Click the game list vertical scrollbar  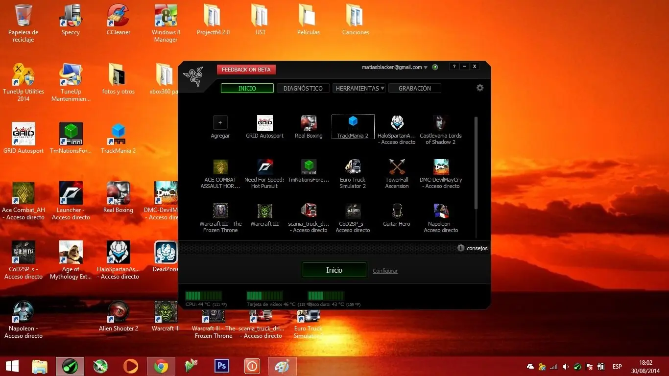pyautogui.click(x=476, y=163)
